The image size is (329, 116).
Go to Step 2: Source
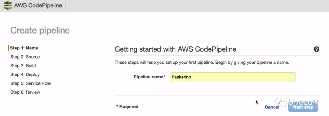[25, 57]
